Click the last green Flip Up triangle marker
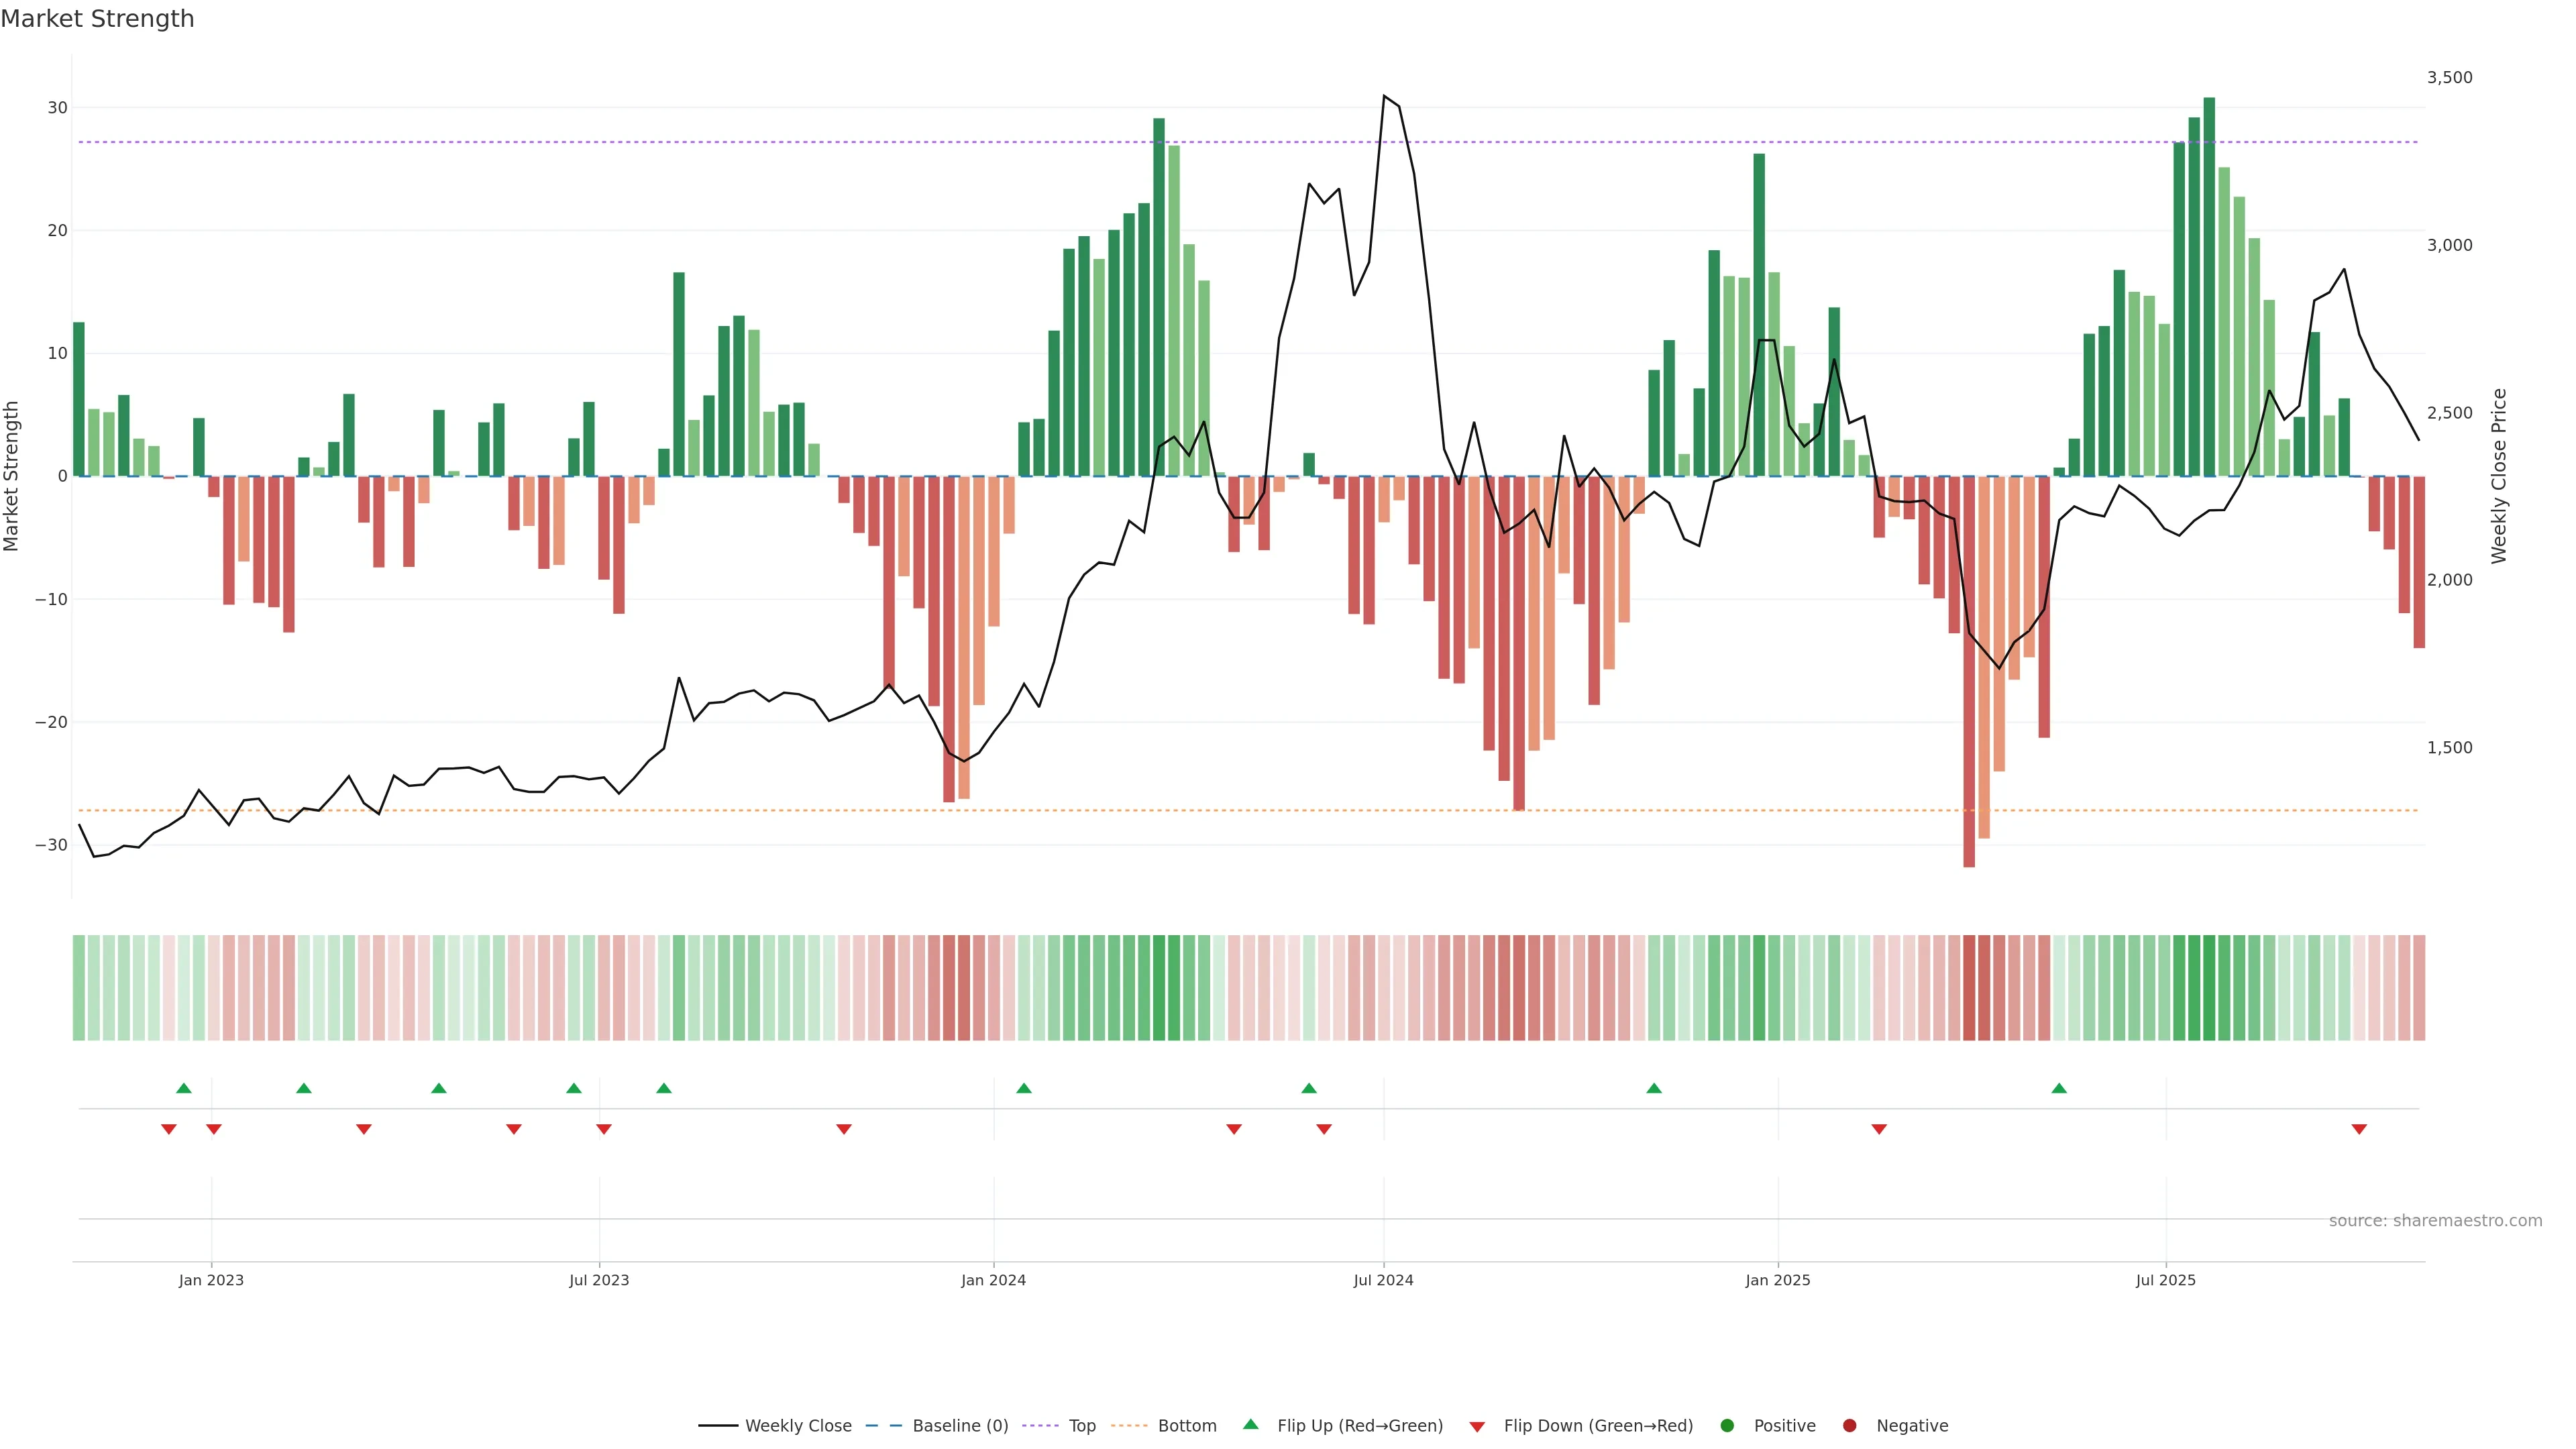The height and width of the screenshot is (1449, 2576). coord(2058,1088)
